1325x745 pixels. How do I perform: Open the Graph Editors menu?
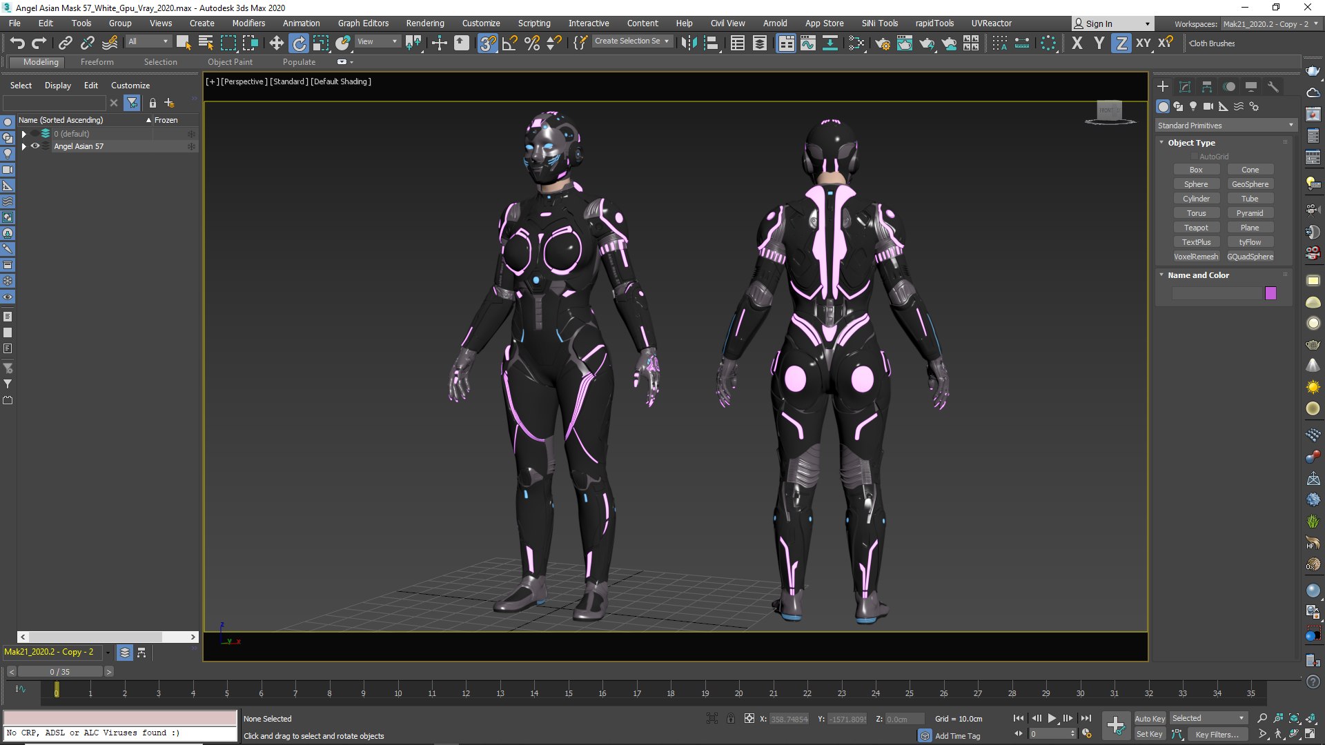363,23
